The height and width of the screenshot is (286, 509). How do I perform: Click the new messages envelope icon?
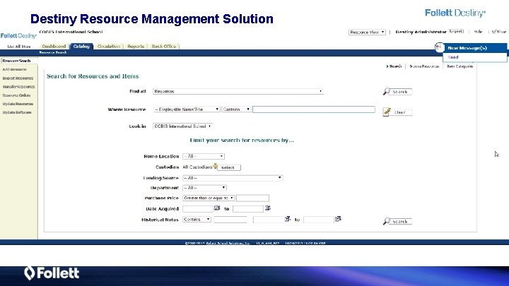[x=439, y=47]
